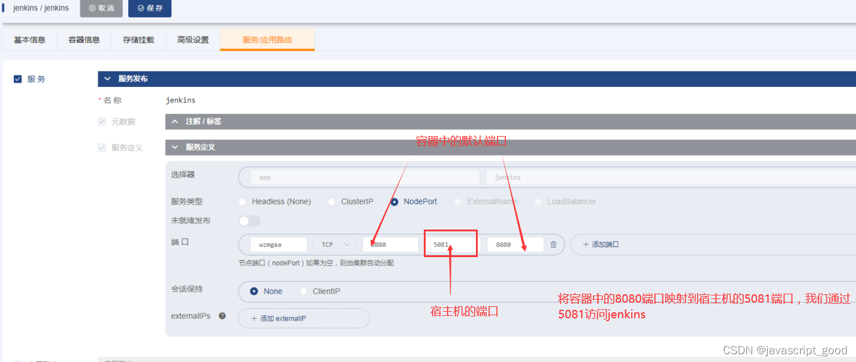
Task: Select the 服务/应用路由 tab
Action: 267,40
